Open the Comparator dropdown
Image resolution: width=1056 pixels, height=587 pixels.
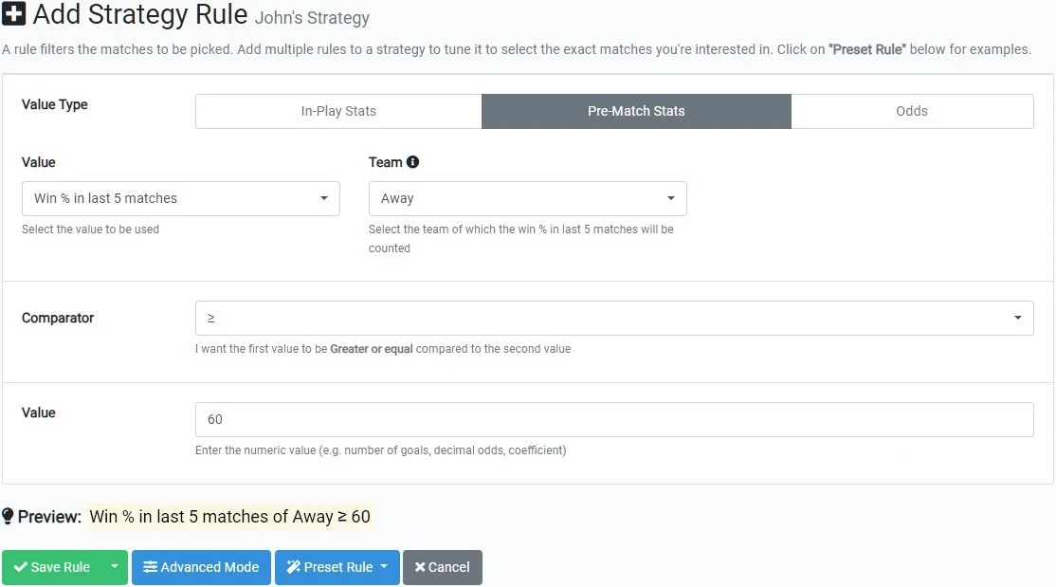point(613,318)
